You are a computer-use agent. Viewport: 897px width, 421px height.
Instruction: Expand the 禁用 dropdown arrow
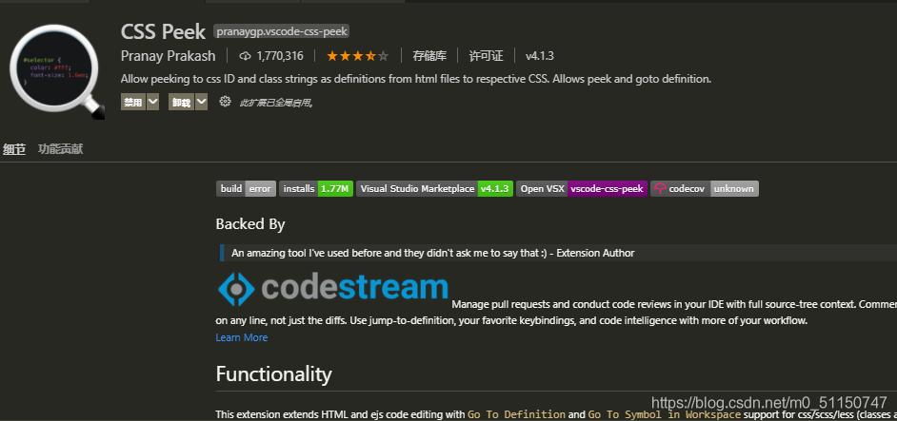[x=152, y=103]
